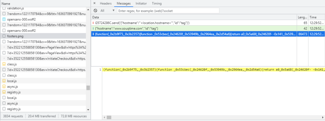The width and height of the screenshot is (325, 121).
Task: Click the tiny dot icon beside the InitiateCheckout request
Action: pos(4,59)
